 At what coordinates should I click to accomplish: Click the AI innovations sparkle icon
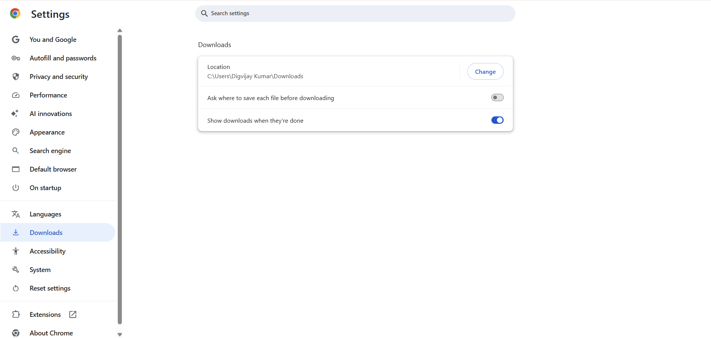pos(15,113)
